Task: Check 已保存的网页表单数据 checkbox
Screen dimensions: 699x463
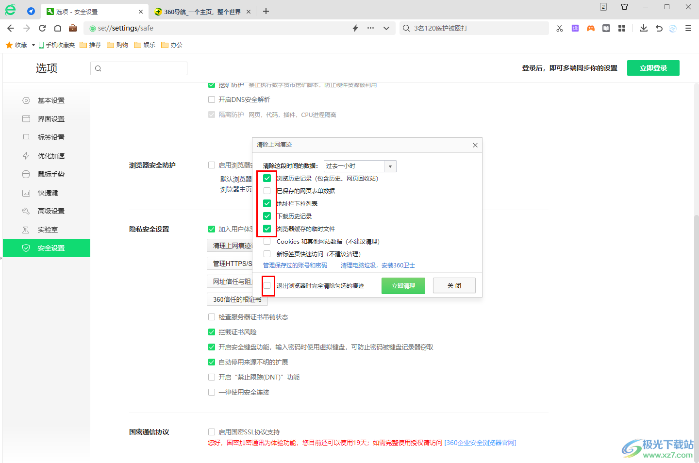Action: click(267, 191)
